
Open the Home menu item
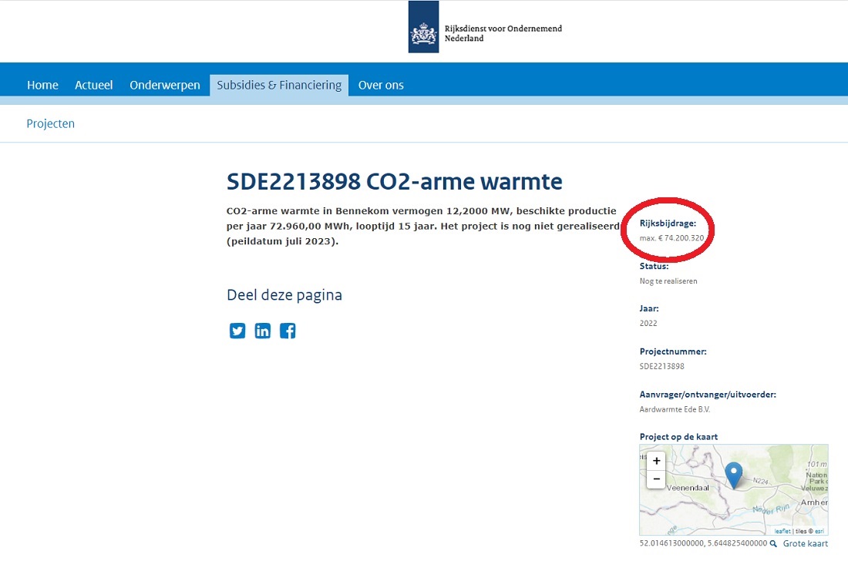tap(42, 85)
